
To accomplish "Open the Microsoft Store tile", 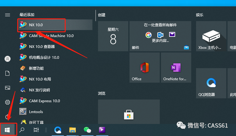I will point(129,112).
